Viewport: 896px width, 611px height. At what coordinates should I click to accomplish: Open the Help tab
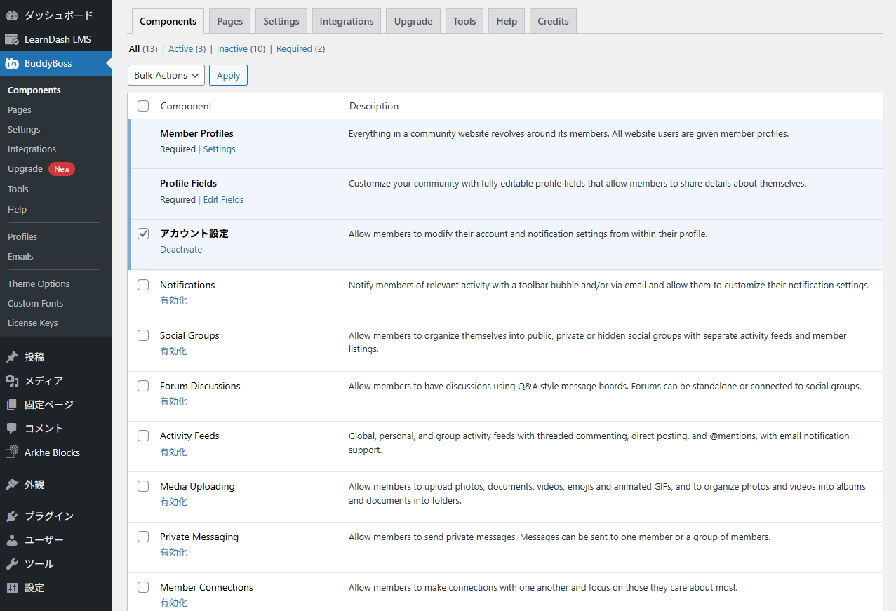[x=507, y=21]
